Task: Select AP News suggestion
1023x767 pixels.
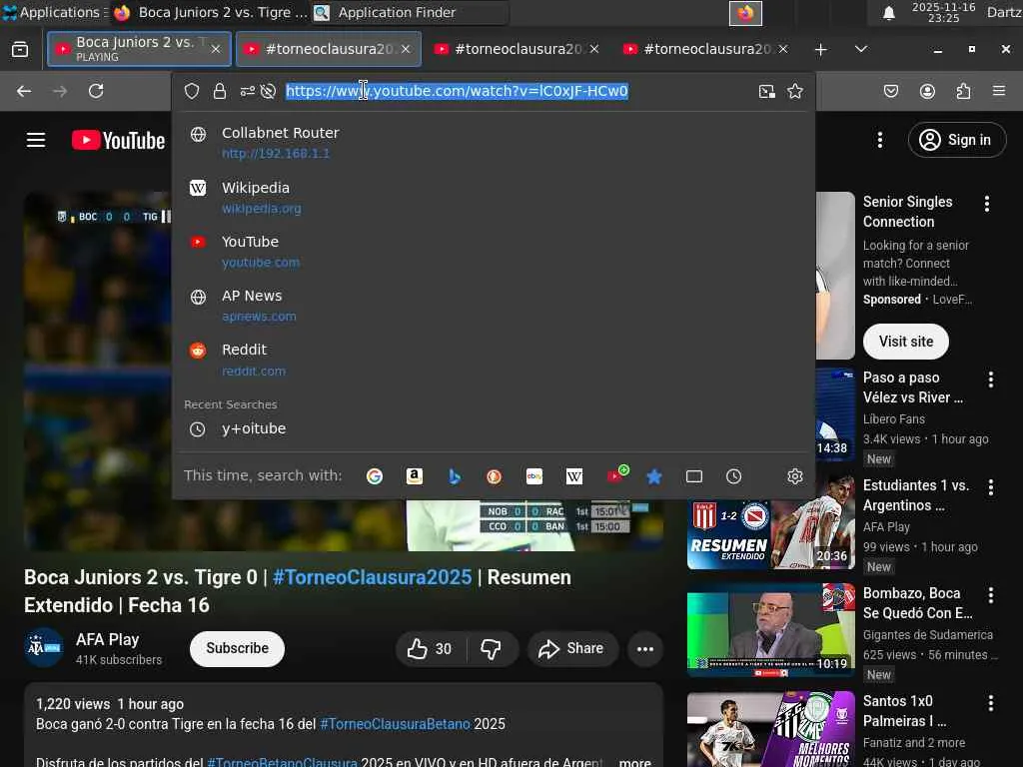Action: point(494,306)
